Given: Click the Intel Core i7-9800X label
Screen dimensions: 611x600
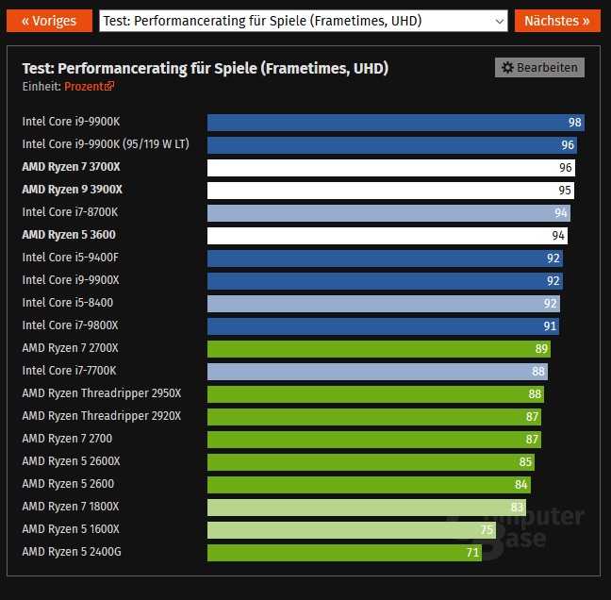Looking at the screenshot, I should pyautogui.click(x=70, y=325).
